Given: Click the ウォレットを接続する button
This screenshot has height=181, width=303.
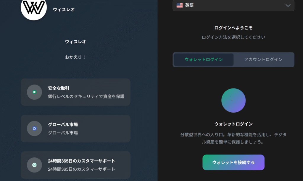Looking at the screenshot, I should point(233,162).
